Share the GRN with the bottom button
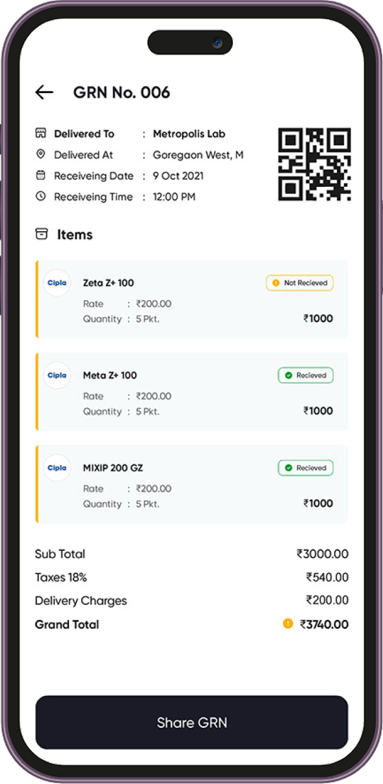The height and width of the screenshot is (784, 383). (192, 722)
